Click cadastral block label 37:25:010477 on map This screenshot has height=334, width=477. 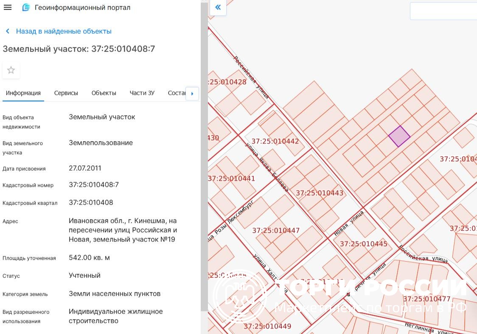click(x=426, y=299)
